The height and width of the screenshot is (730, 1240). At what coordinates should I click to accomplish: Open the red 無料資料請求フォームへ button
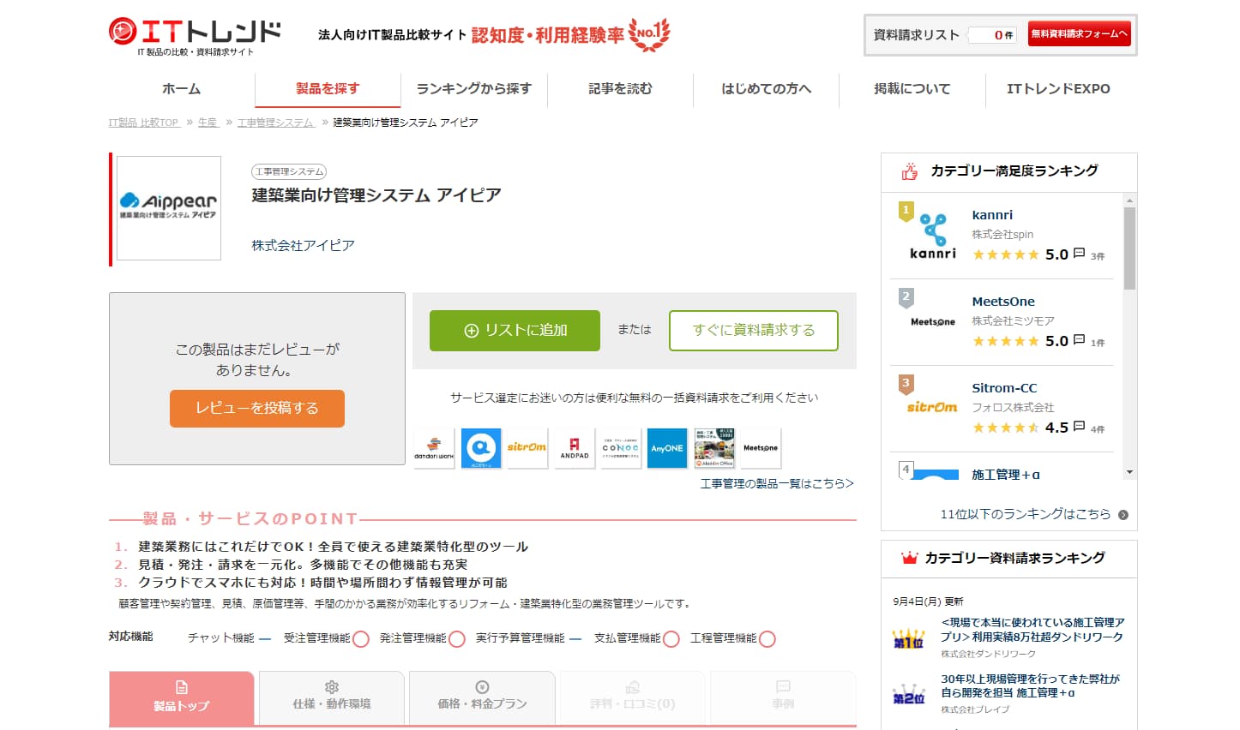tap(1080, 34)
